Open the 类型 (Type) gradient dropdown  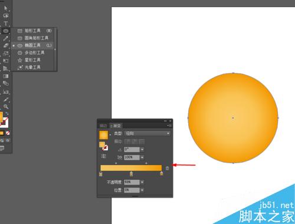coord(147,133)
